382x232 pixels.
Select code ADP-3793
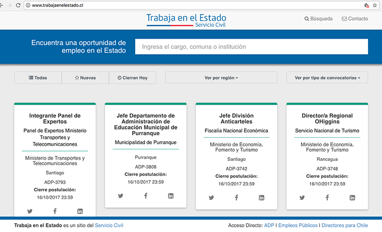(55, 182)
